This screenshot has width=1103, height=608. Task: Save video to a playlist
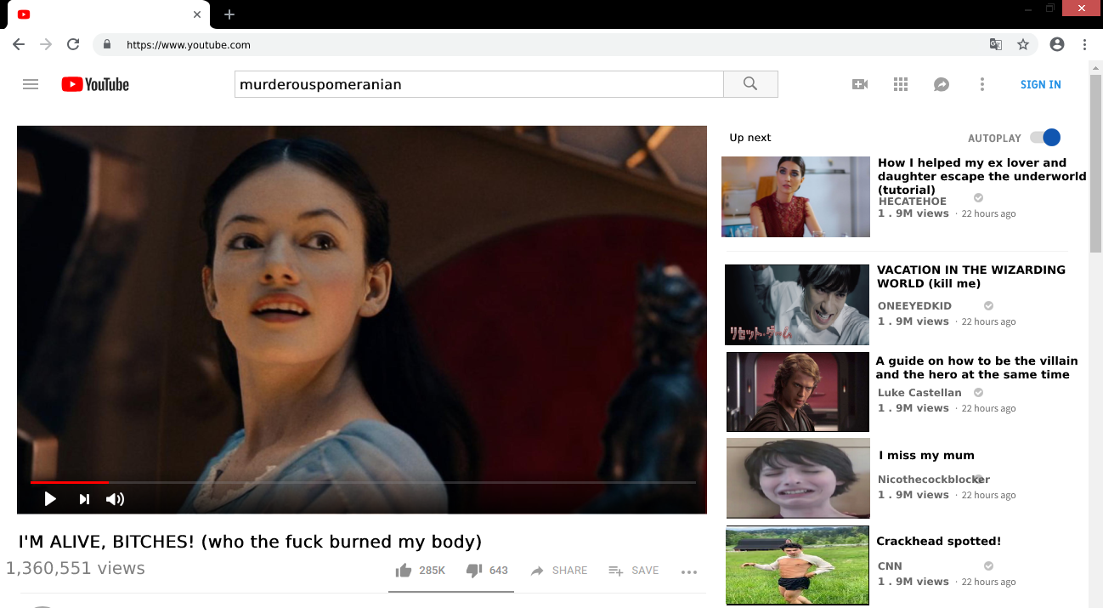634,571
